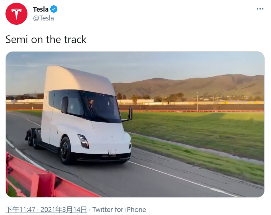The width and height of the screenshot is (271, 215).
Task: Open the @Tesla handle link
Action: tap(43, 18)
